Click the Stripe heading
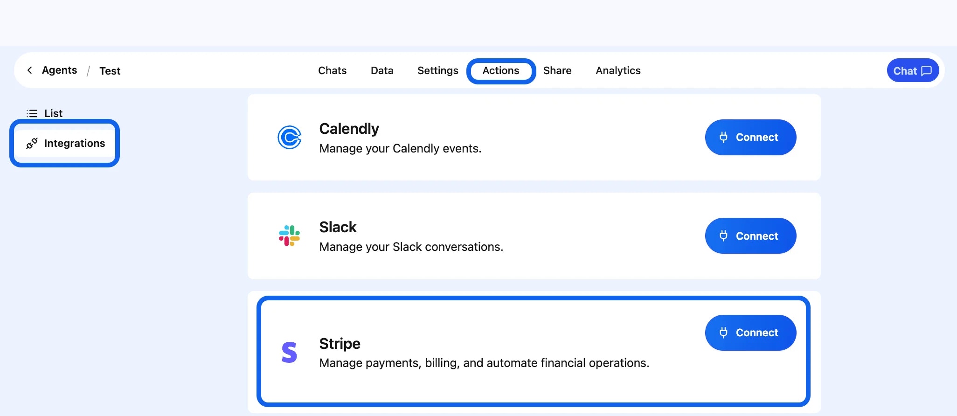Image resolution: width=957 pixels, height=416 pixels. coord(340,344)
